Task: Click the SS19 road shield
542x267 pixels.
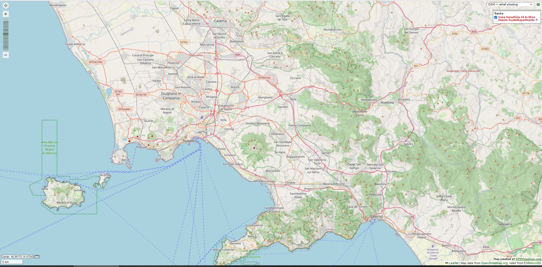Action: (x=509, y=257)
